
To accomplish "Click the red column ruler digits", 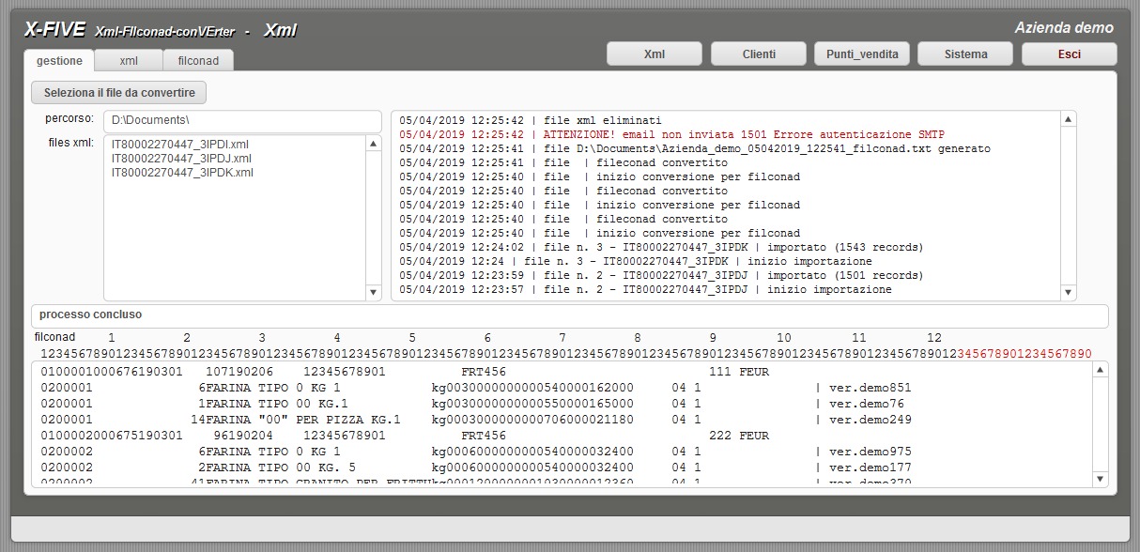I will click(1024, 354).
